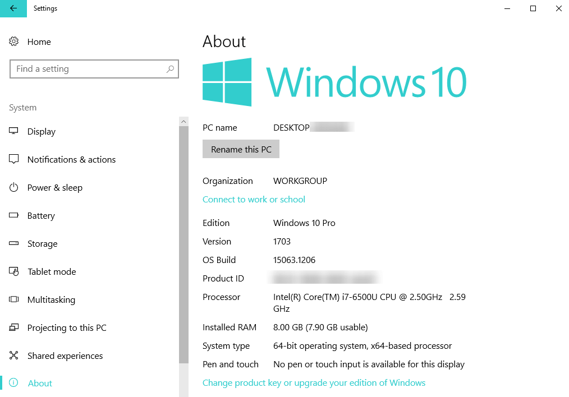Image resolution: width=569 pixels, height=397 pixels.
Task: Open Shared experiences settings
Action: (x=65, y=356)
